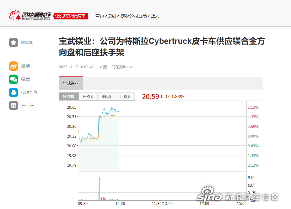Share via the QQ空间 icon
This screenshot has width=291, height=209.
13,92
